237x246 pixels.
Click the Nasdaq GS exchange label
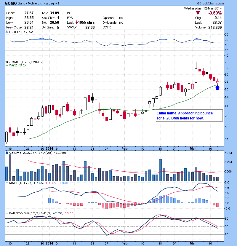(x=51, y=4)
